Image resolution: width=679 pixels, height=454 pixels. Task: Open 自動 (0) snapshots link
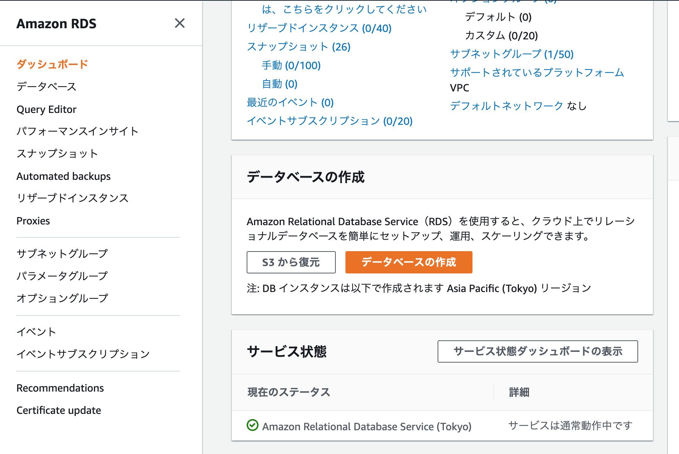pyautogui.click(x=280, y=84)
